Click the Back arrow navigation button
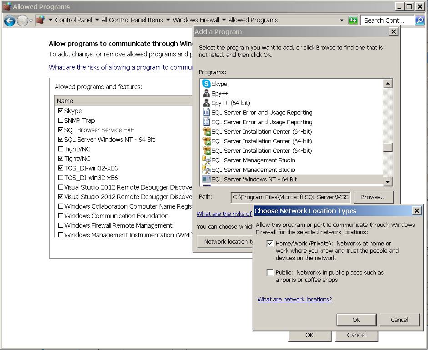The height and width of the screenshot is (350, 428). (10, 20)
